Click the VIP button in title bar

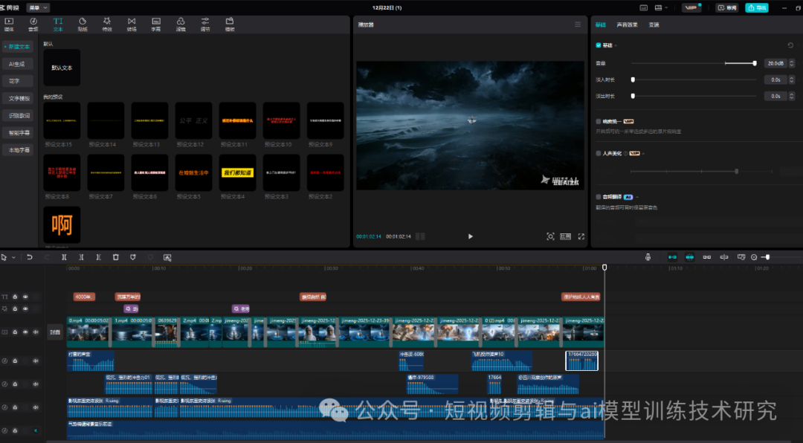coord(691,7)
